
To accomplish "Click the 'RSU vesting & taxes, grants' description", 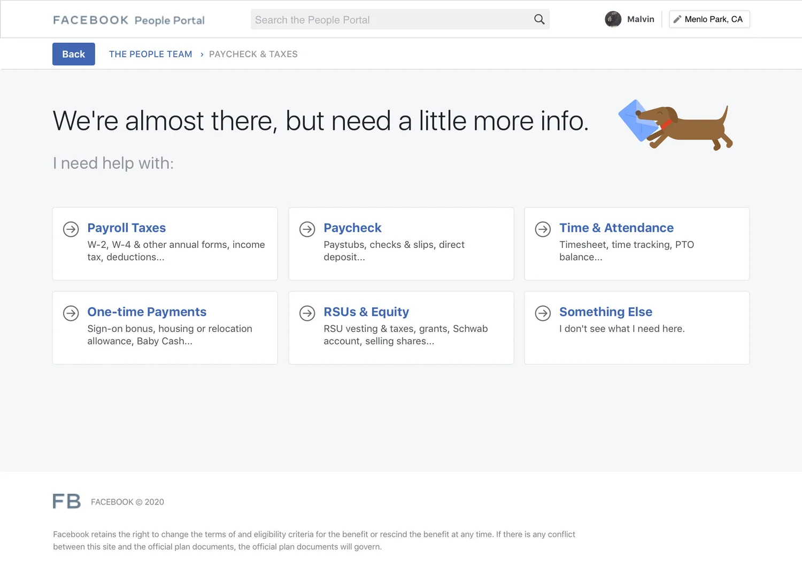I will point(406,335).
